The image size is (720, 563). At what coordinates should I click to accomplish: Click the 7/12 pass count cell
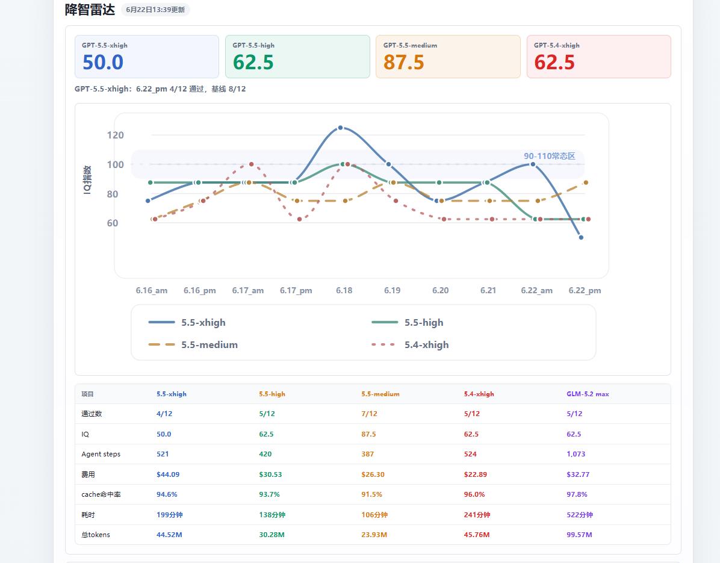pyautogui.click(x=369, y=414)
